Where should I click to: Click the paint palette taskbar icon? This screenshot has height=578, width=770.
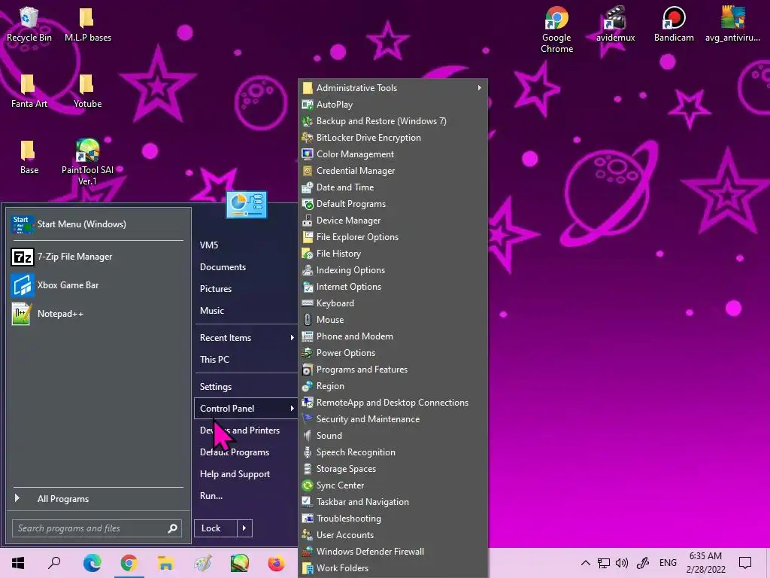(203, 563)
